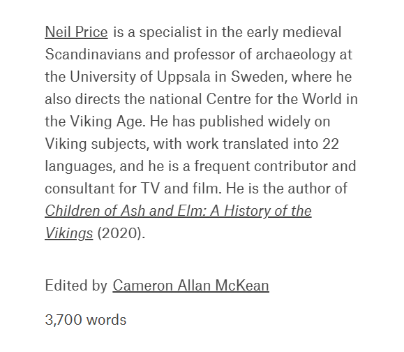Click the 3,700 words count text
404x352 pixels.
(x=86, y=320)
